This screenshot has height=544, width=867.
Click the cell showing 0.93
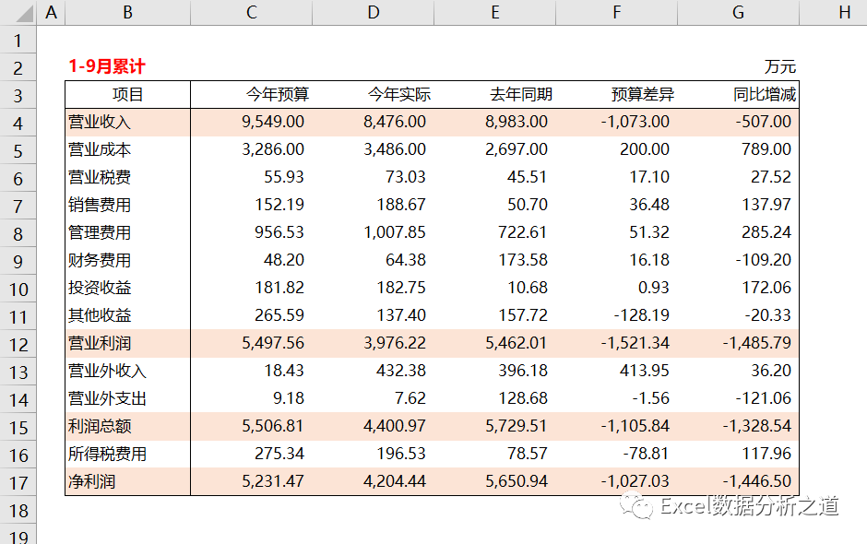point(616,288)
